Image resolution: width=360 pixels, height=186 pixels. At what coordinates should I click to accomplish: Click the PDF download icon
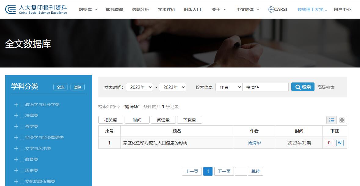point(329,143)
